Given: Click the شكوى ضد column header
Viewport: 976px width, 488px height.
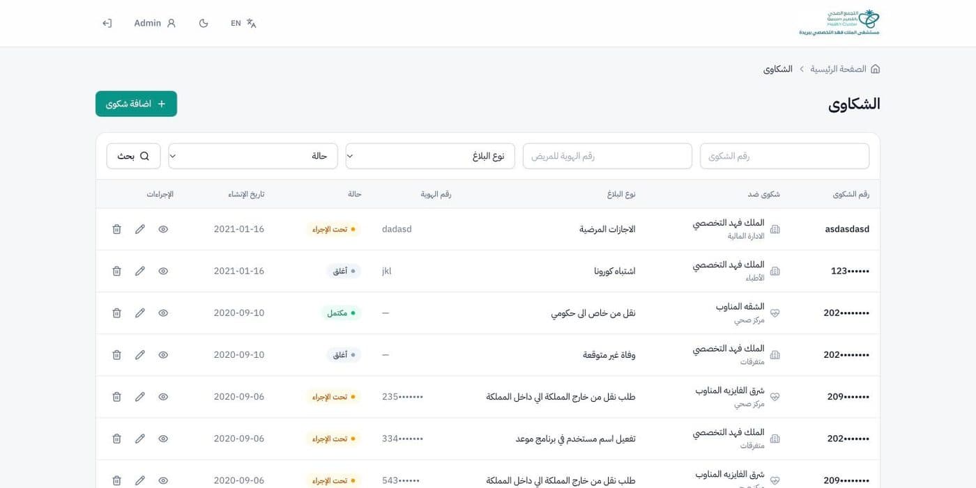Looking at the screenshot, I should [x=764, y=194].
